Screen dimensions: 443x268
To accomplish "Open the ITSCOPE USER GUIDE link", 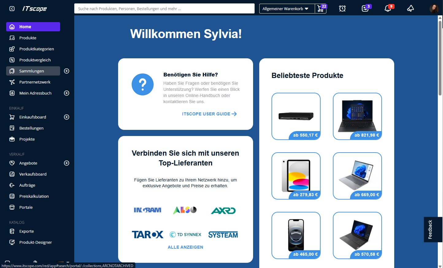I will [209, 114].
